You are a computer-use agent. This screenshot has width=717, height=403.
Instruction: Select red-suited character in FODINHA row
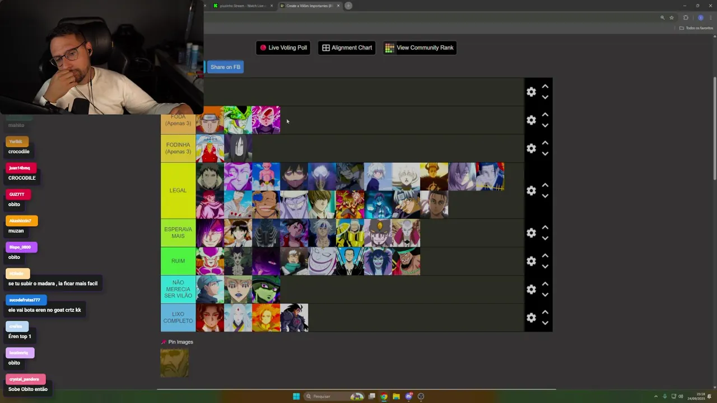click(x=210, y=148)
